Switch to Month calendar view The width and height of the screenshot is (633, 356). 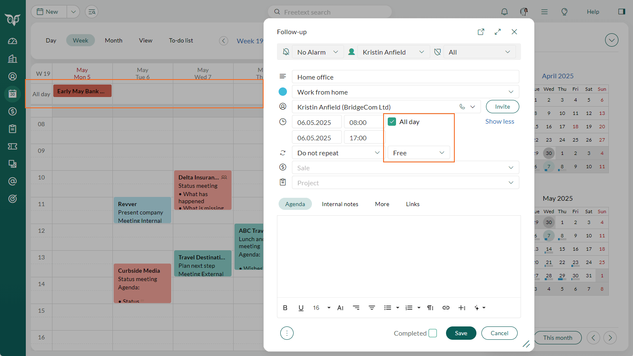114,40
